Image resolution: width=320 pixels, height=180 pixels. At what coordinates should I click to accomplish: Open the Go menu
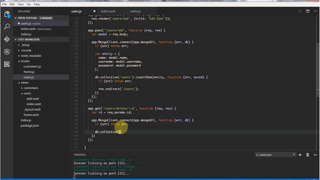[x=28, y=4]
